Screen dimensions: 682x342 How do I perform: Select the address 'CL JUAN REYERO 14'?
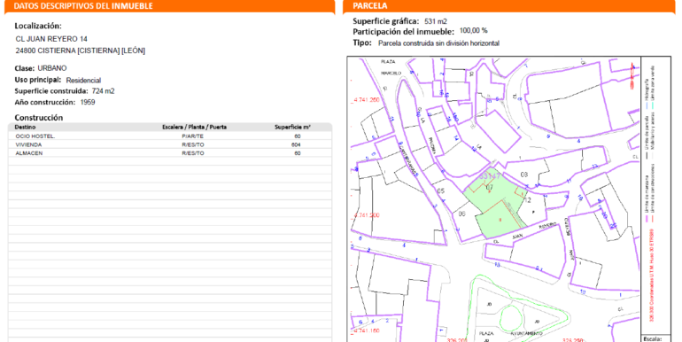click(x=51, y=39)
